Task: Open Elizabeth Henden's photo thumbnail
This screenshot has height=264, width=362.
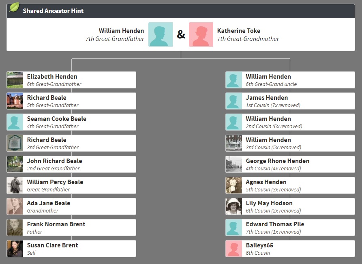Action: 15,80
